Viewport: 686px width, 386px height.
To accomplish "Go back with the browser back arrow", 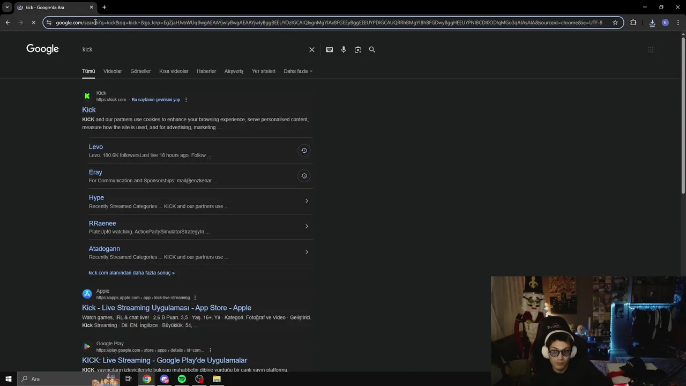I will [x=8, y=23].
